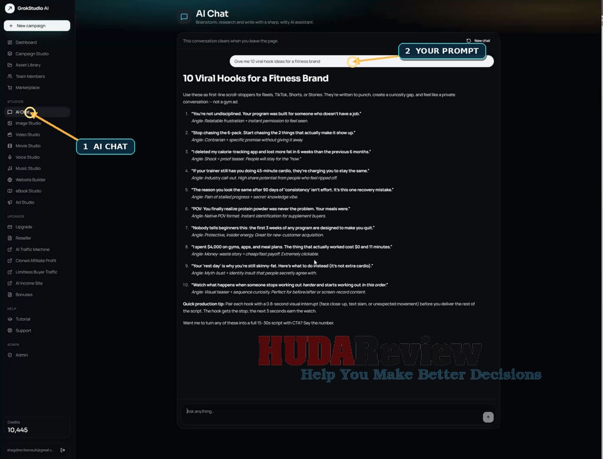
Task: Click the "I spent $4,000 on gyms" hook
Action: pos(291,247)
